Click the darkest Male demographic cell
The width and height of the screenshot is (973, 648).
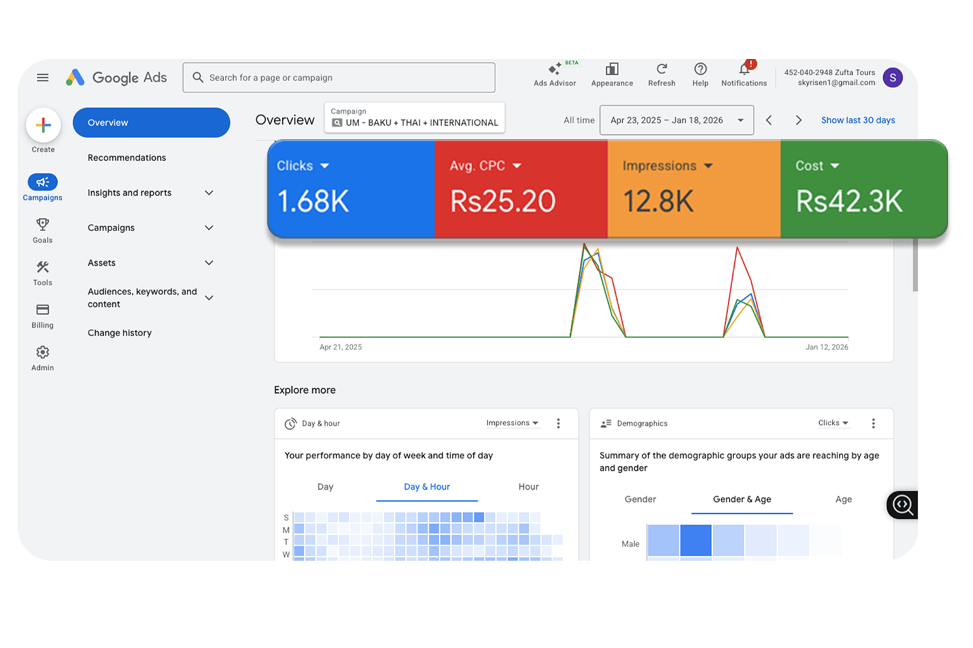pyautogui.click(x=696, y=540)
